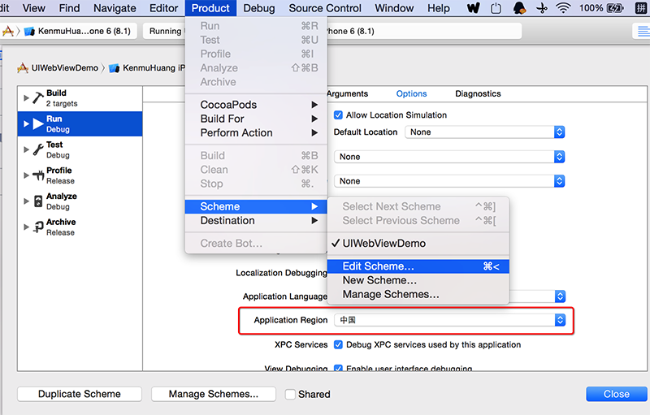The image size is (650, 415).
Task: Open the Debug menu
Action: pyautogui.click(x=259, y=8)
